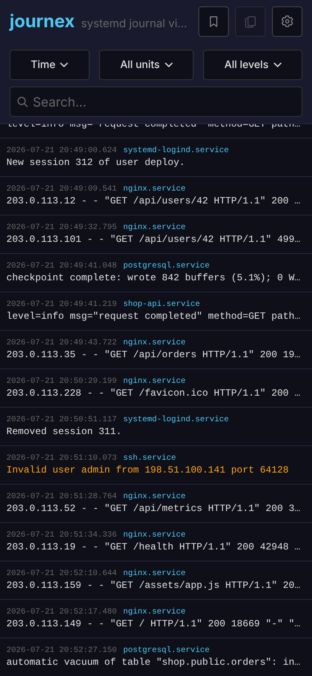Filter by the ssh.service unit link
312x676 pixels.
[150, 457]
